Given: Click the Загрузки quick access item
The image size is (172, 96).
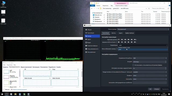Looking at the screenshot, I should pos(97,17).
